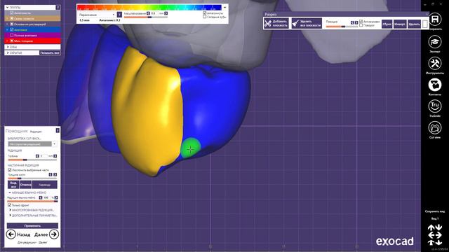Toggle the Rotation checkbox in Разрез panel
Screen dimensions: 449x252
pos(361,25)
